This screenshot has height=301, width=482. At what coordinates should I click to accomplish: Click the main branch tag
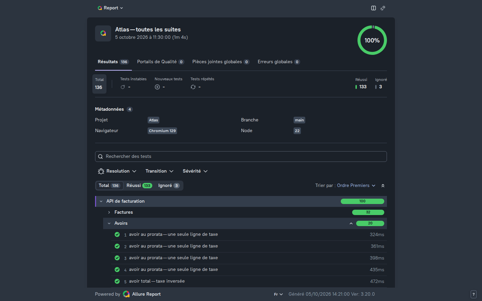[299, 120]
